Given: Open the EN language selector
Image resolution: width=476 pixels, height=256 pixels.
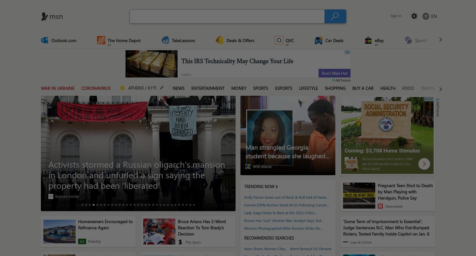Looking at the screenshot, I should (434, 16).
